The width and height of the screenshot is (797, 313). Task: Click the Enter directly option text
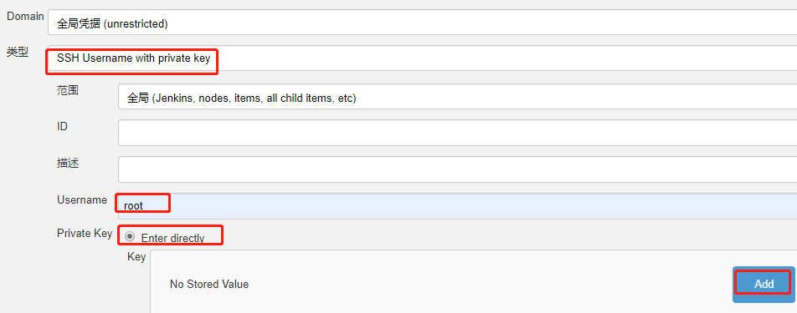coord(172,238)
